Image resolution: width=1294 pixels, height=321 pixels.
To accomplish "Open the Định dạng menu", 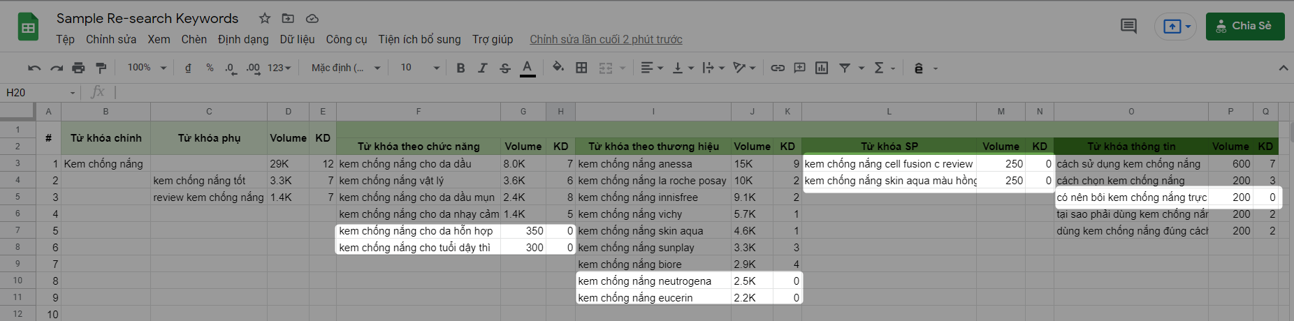I will (243, 39).
